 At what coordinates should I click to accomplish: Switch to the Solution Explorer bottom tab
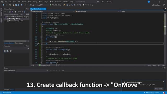[x=9, y=43]
